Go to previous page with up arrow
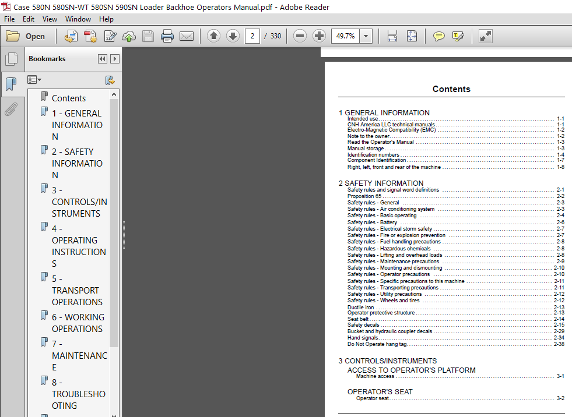Screen dimensions: 572x417 tap(214, 36)
